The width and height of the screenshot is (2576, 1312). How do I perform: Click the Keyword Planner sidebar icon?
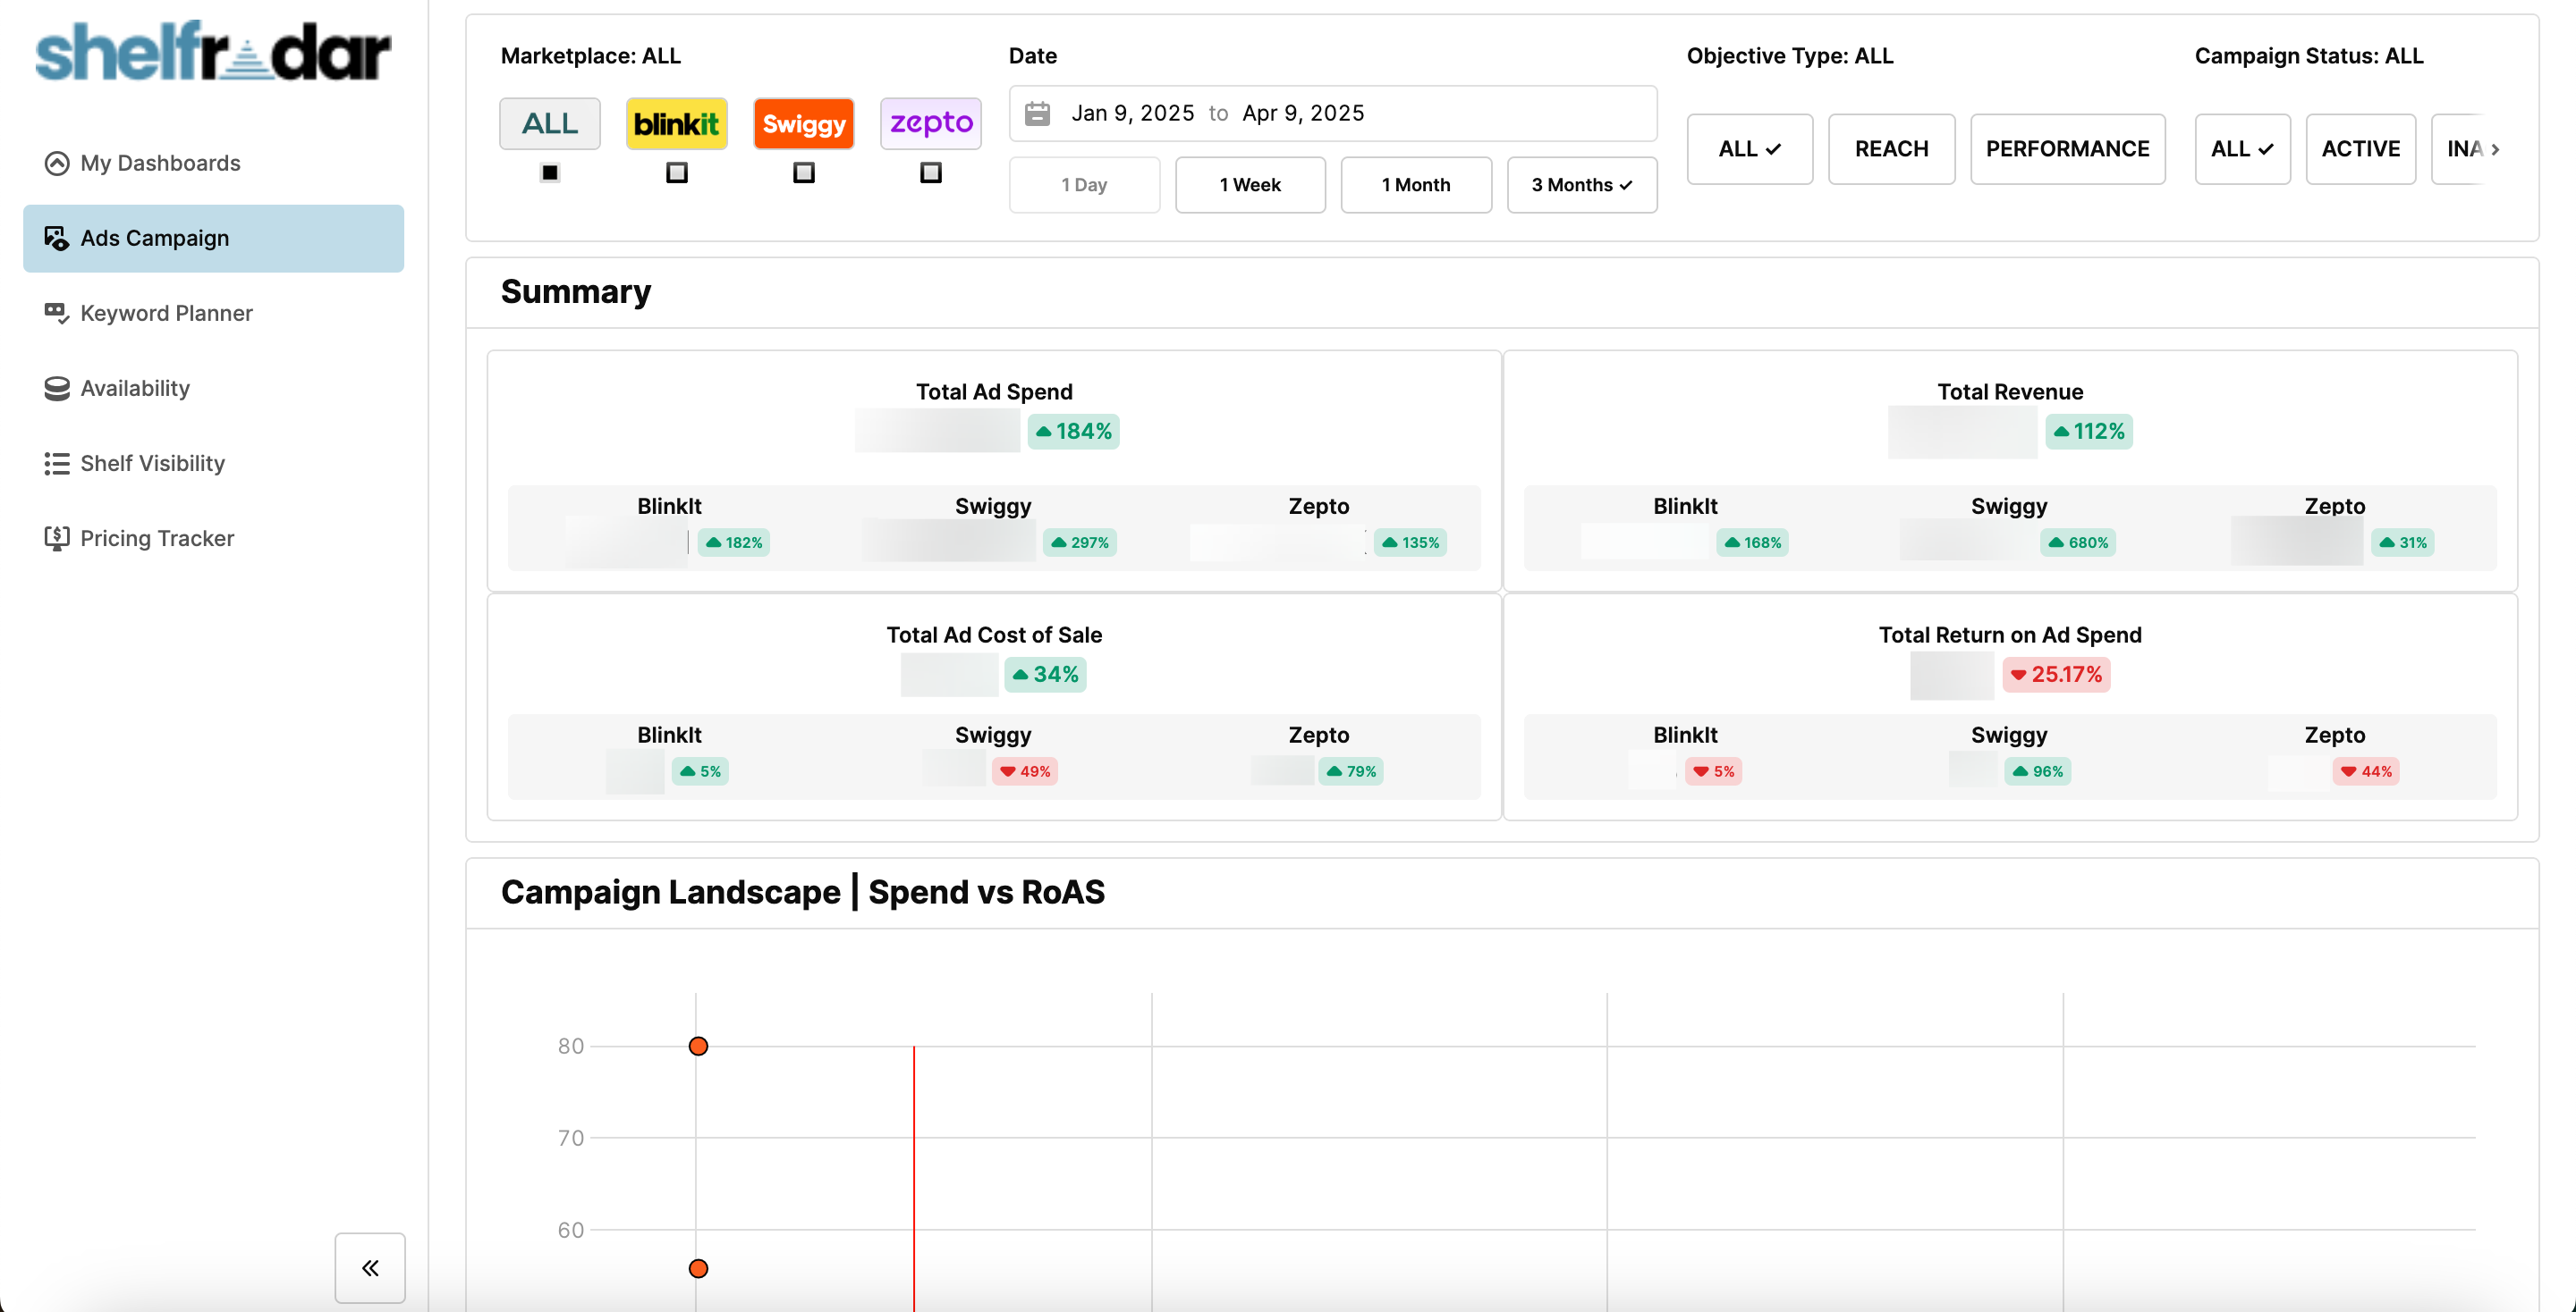(57, 313)
